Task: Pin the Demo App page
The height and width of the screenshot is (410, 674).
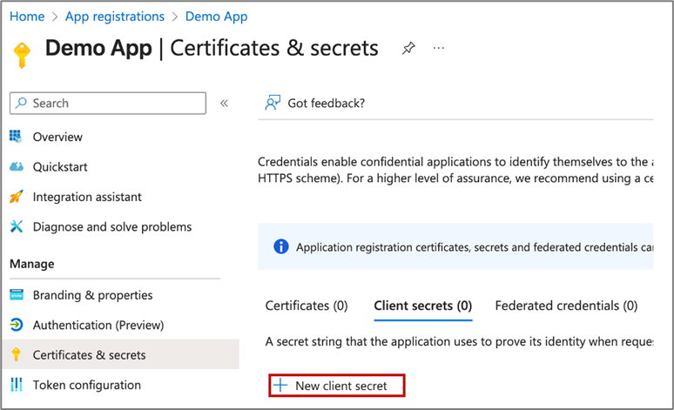Action: click(x=408, y=49)
